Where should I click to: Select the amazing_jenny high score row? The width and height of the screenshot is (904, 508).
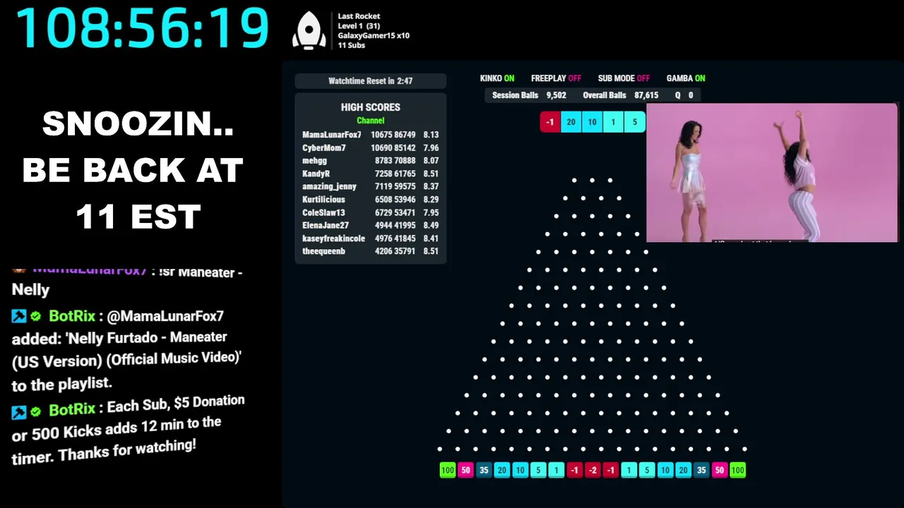[370, 186]
